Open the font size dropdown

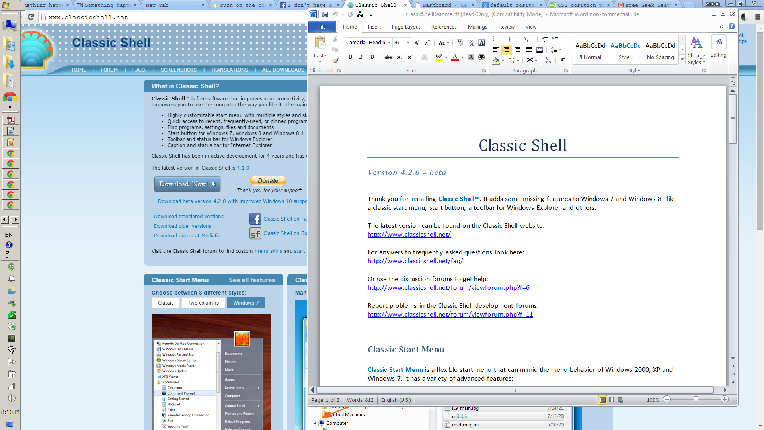pyautogui.click(x=408, y=43)
